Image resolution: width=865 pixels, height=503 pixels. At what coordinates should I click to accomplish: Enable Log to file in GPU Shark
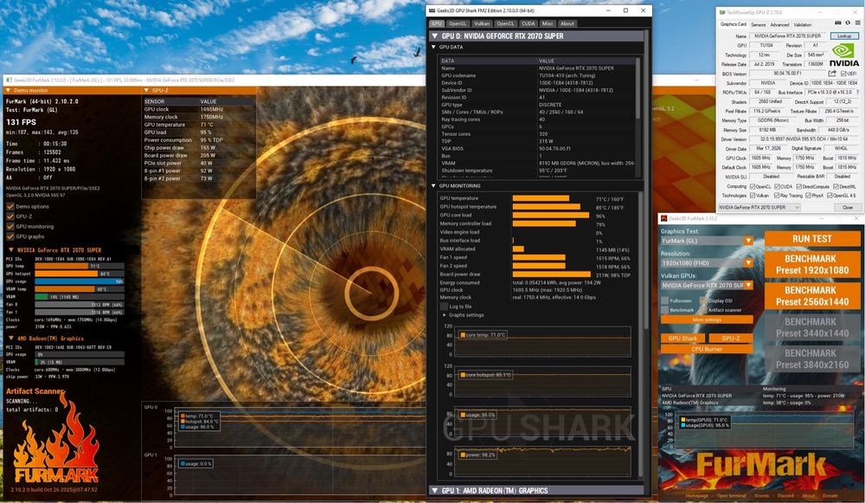pos(444,306)
